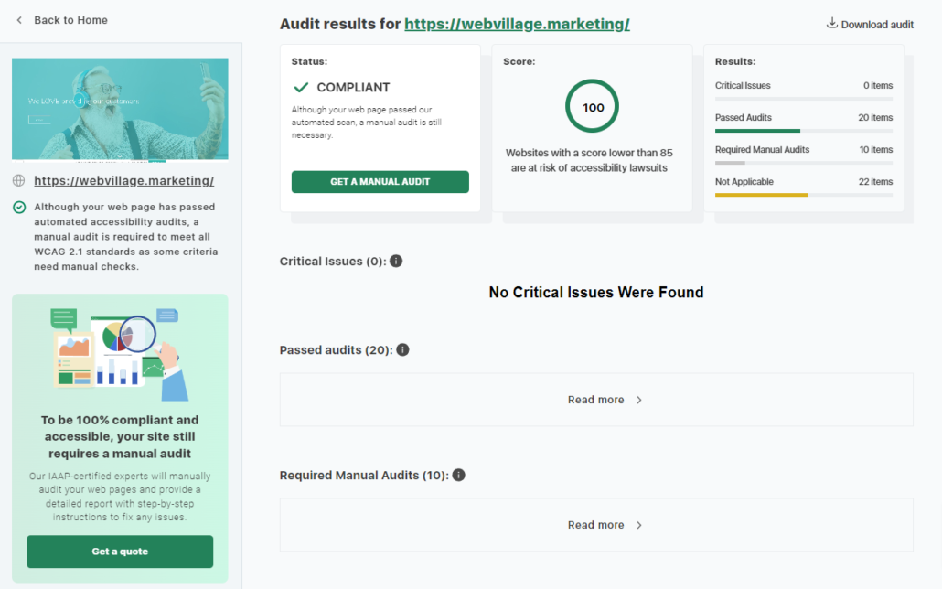Click the Download audit text link
Viewport: 942px width, 589px height.
[x=877, y=25]
